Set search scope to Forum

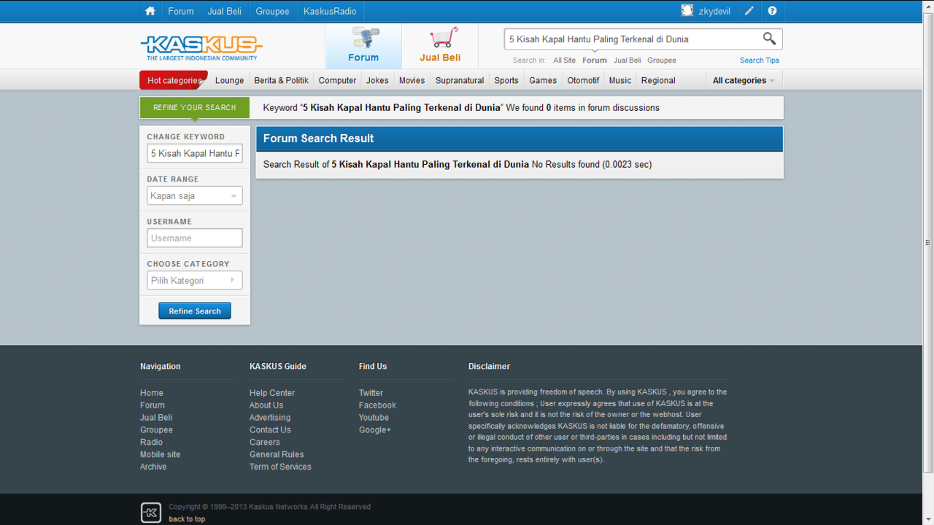(x=595, y=61)
